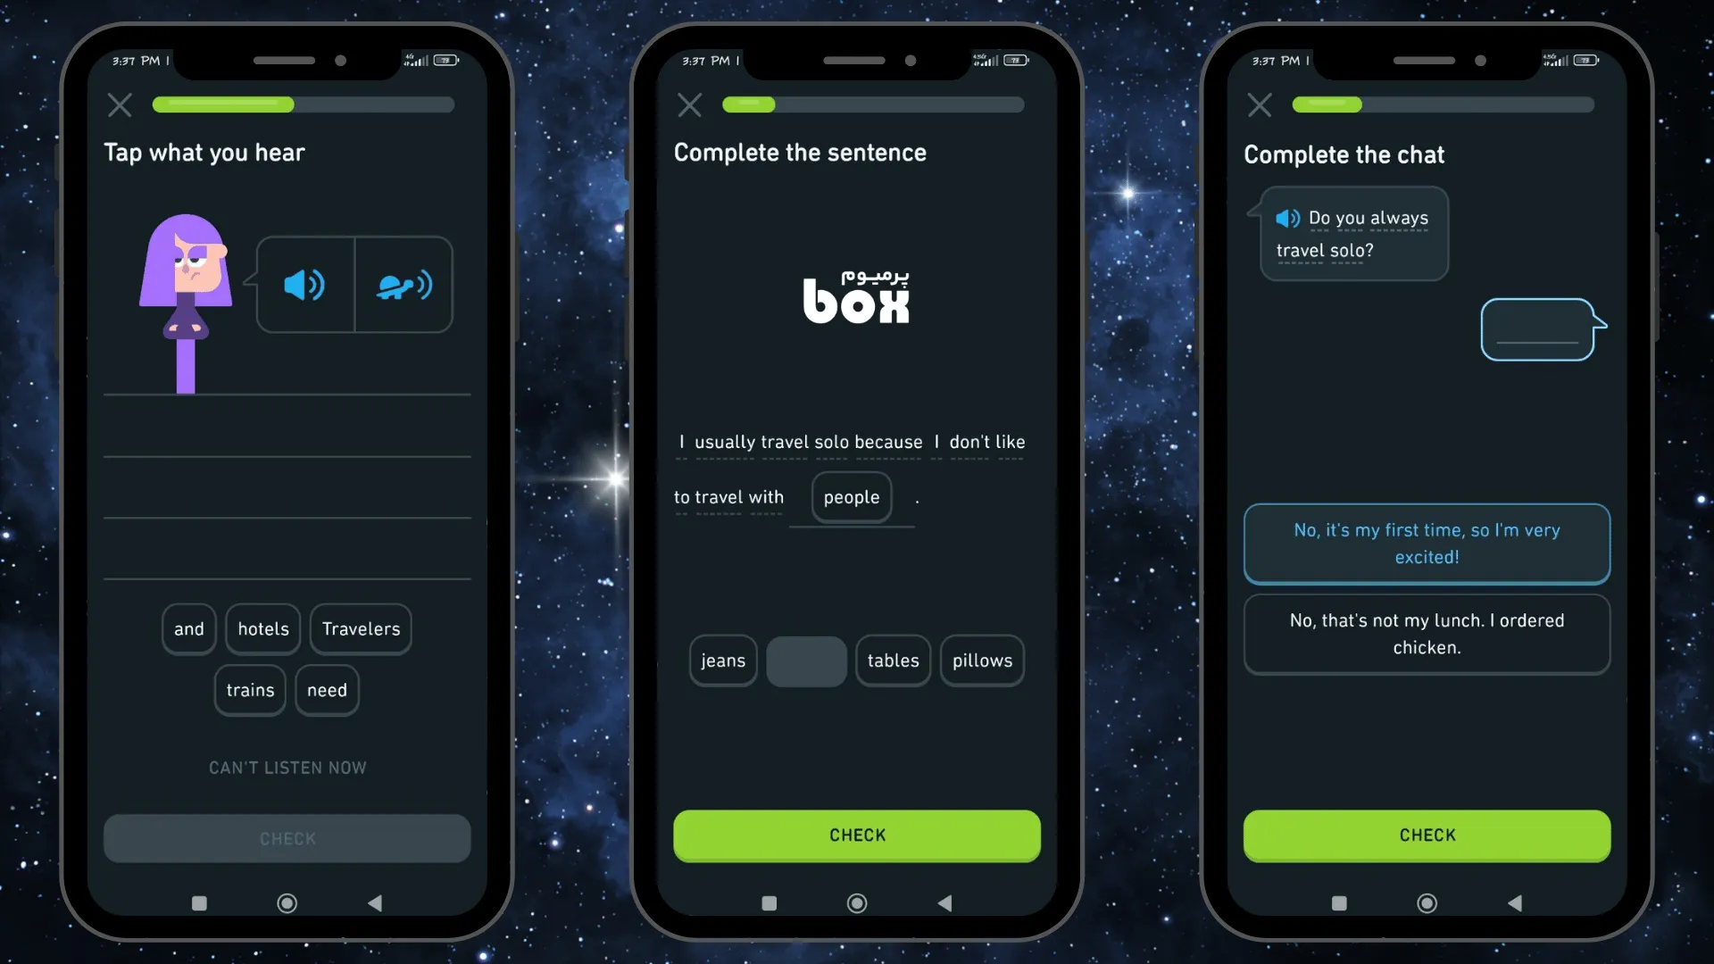Click CHECK button on right phone screen
The image size is (1714, 964).
point(1427,835)
